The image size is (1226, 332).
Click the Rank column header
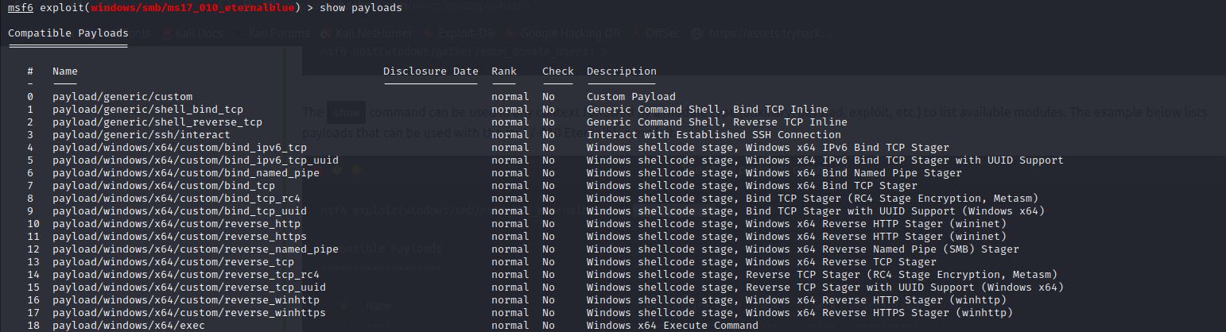[503, 71]
